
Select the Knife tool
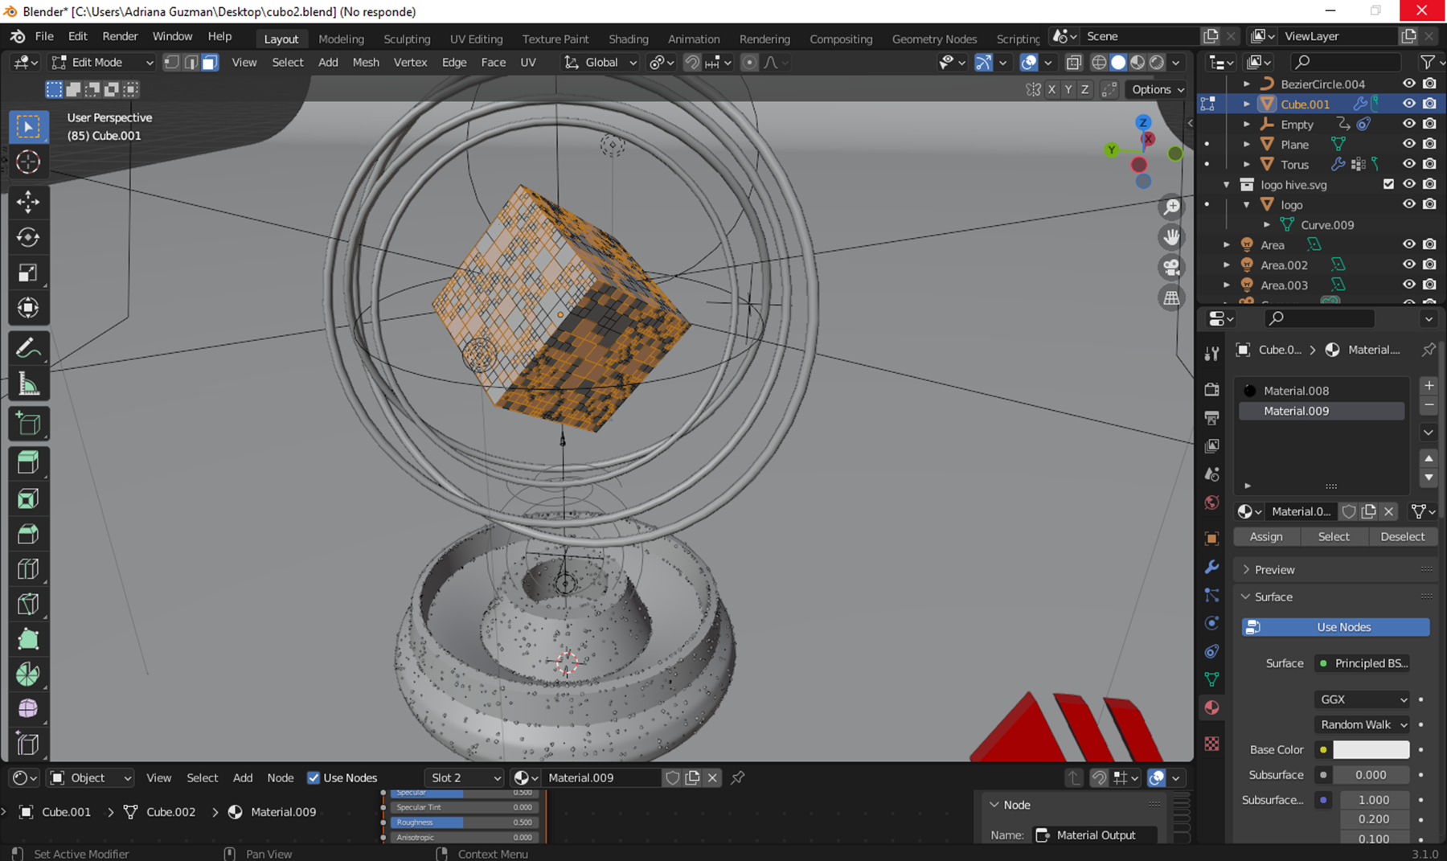tap(28, 605)
